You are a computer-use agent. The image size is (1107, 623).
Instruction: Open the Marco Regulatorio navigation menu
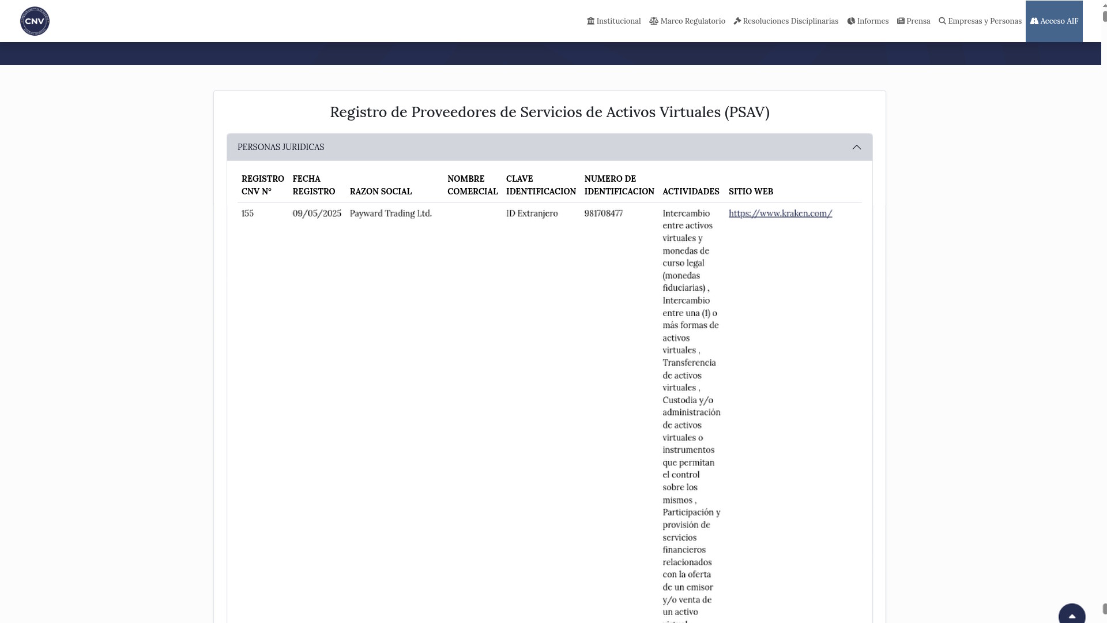point(692,21)
